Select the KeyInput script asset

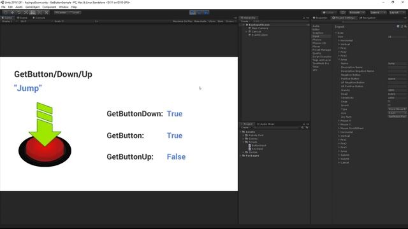[256, 149]
